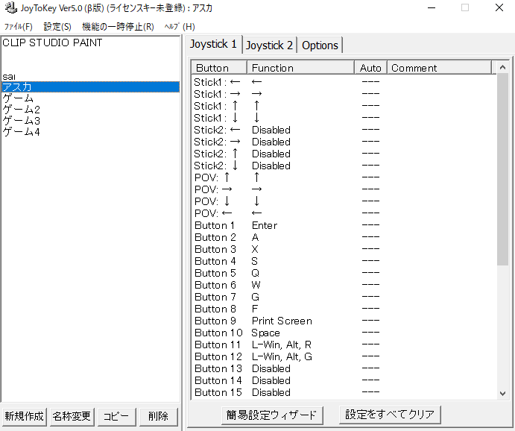
Task: Switch to the Joystick 1 tab
Action: tap(213, 44)
